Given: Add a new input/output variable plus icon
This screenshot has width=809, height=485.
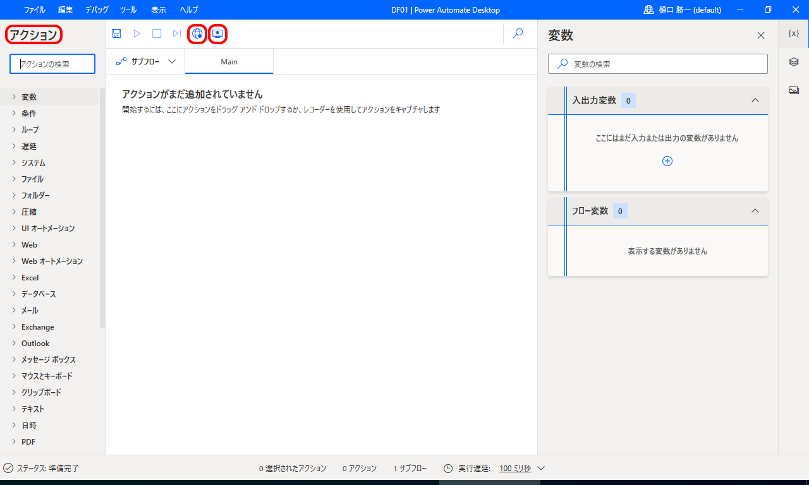Looking at the screenshot, I should click(x=667, y=161).
